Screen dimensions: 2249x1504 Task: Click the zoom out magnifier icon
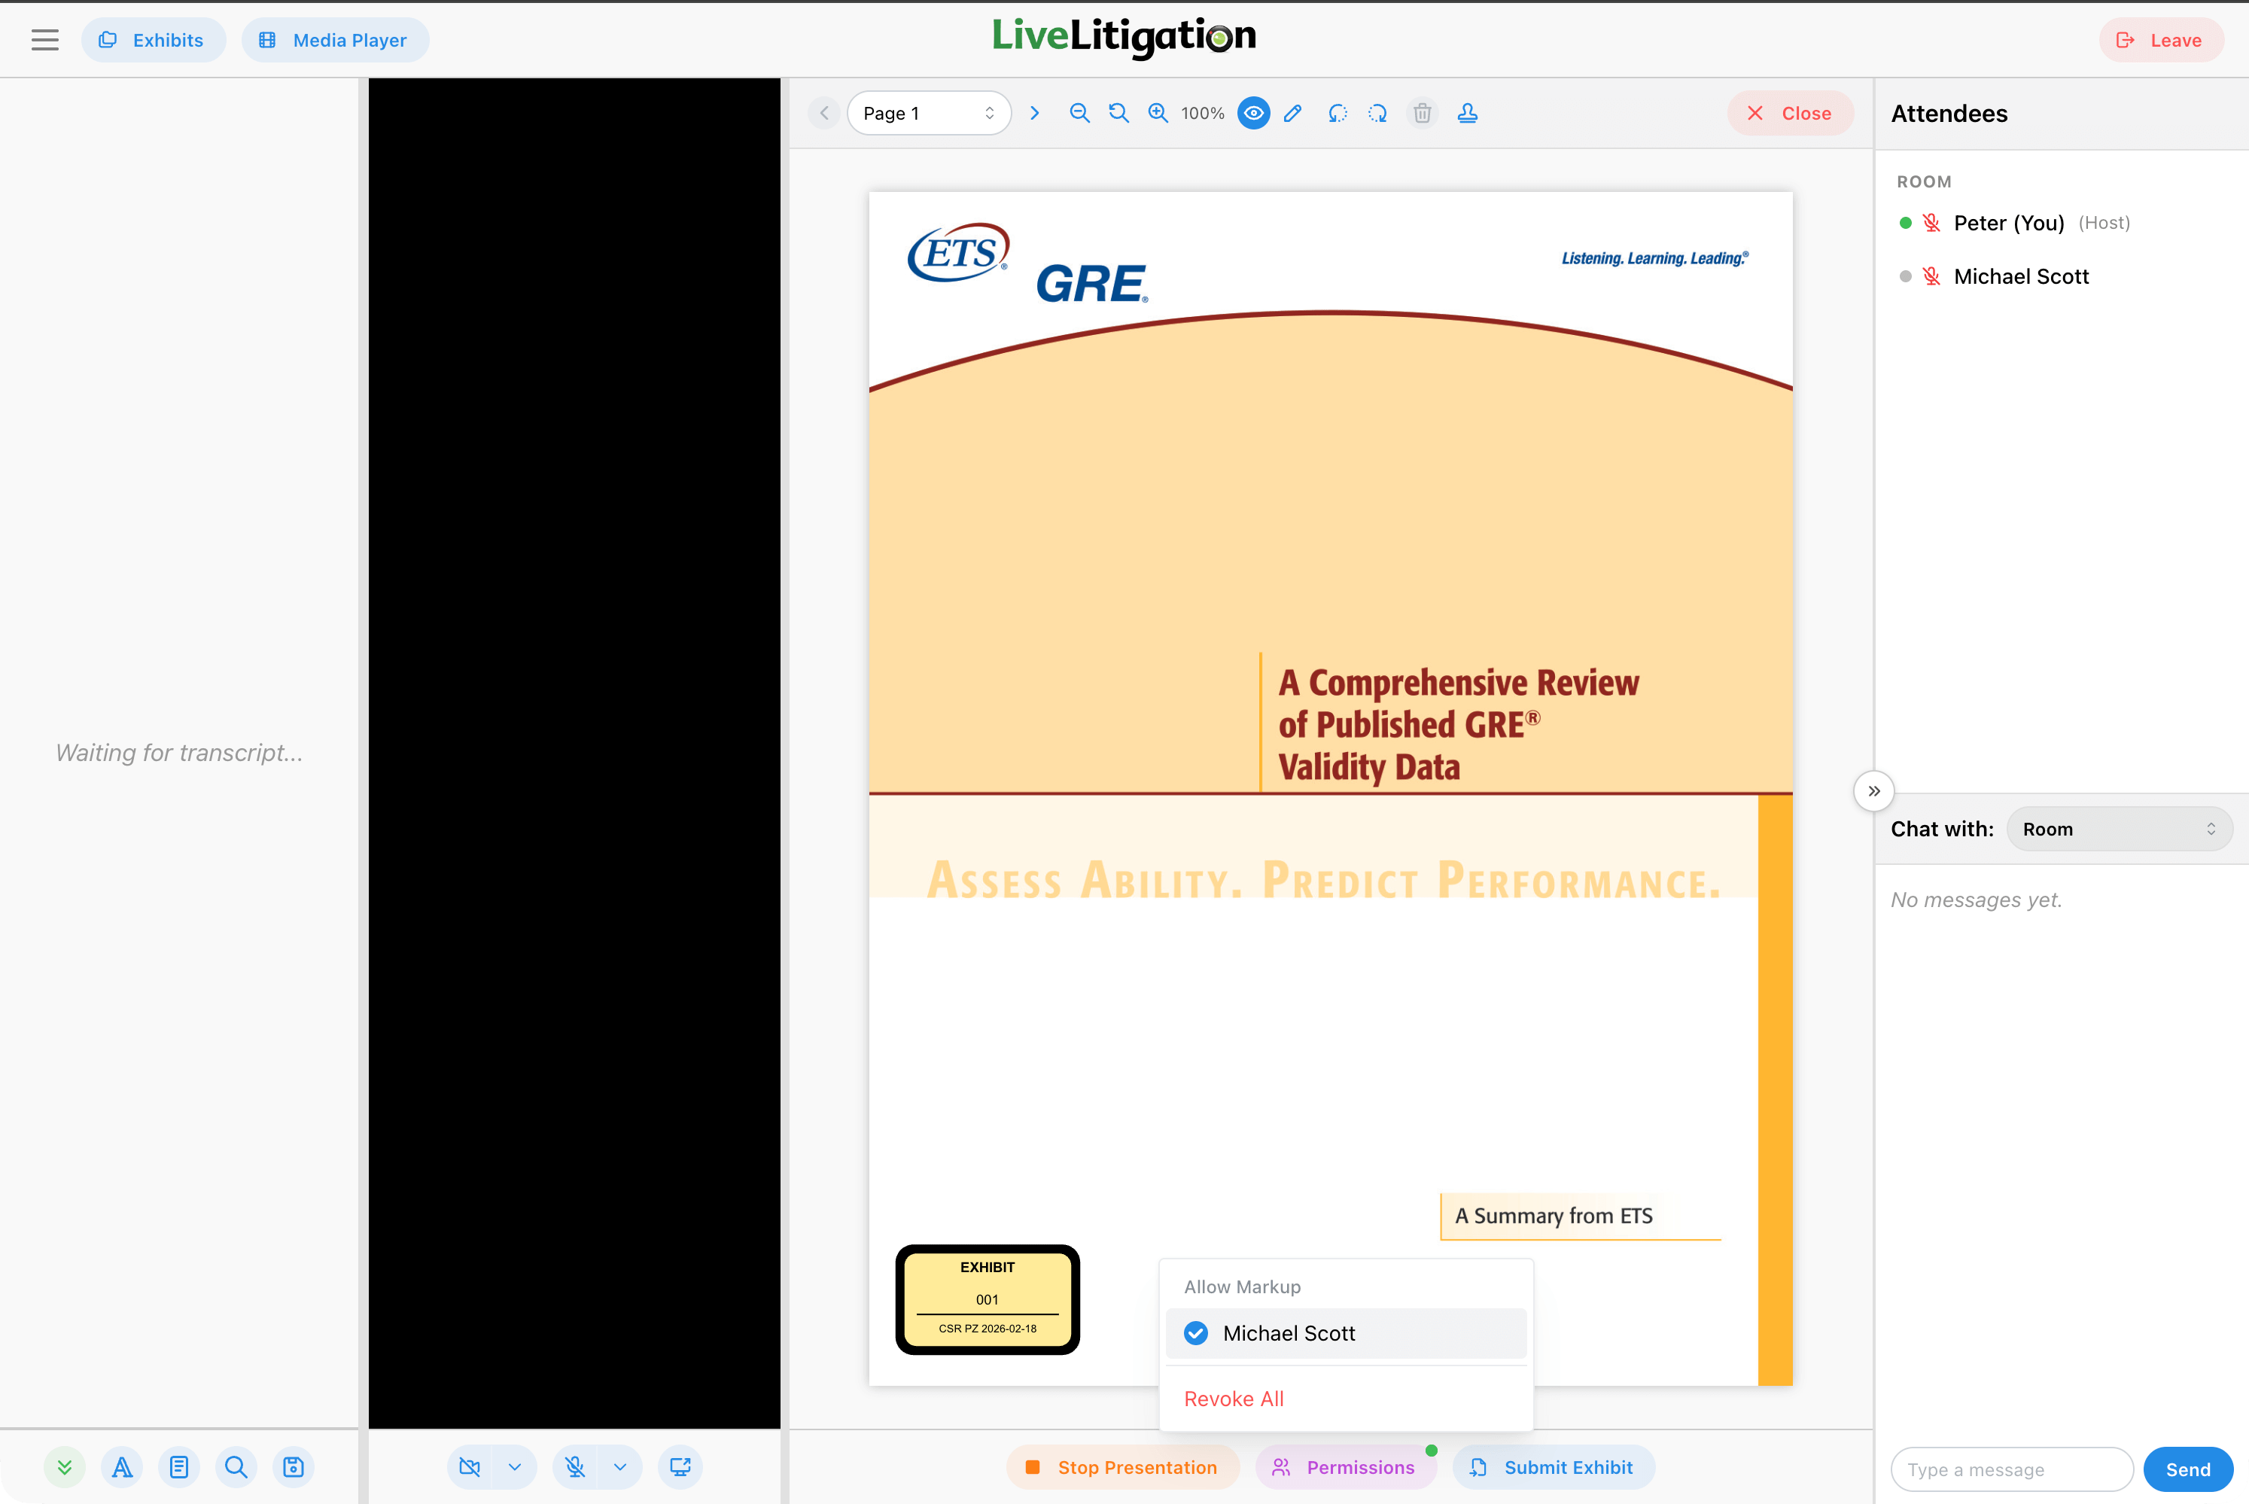1079,113
